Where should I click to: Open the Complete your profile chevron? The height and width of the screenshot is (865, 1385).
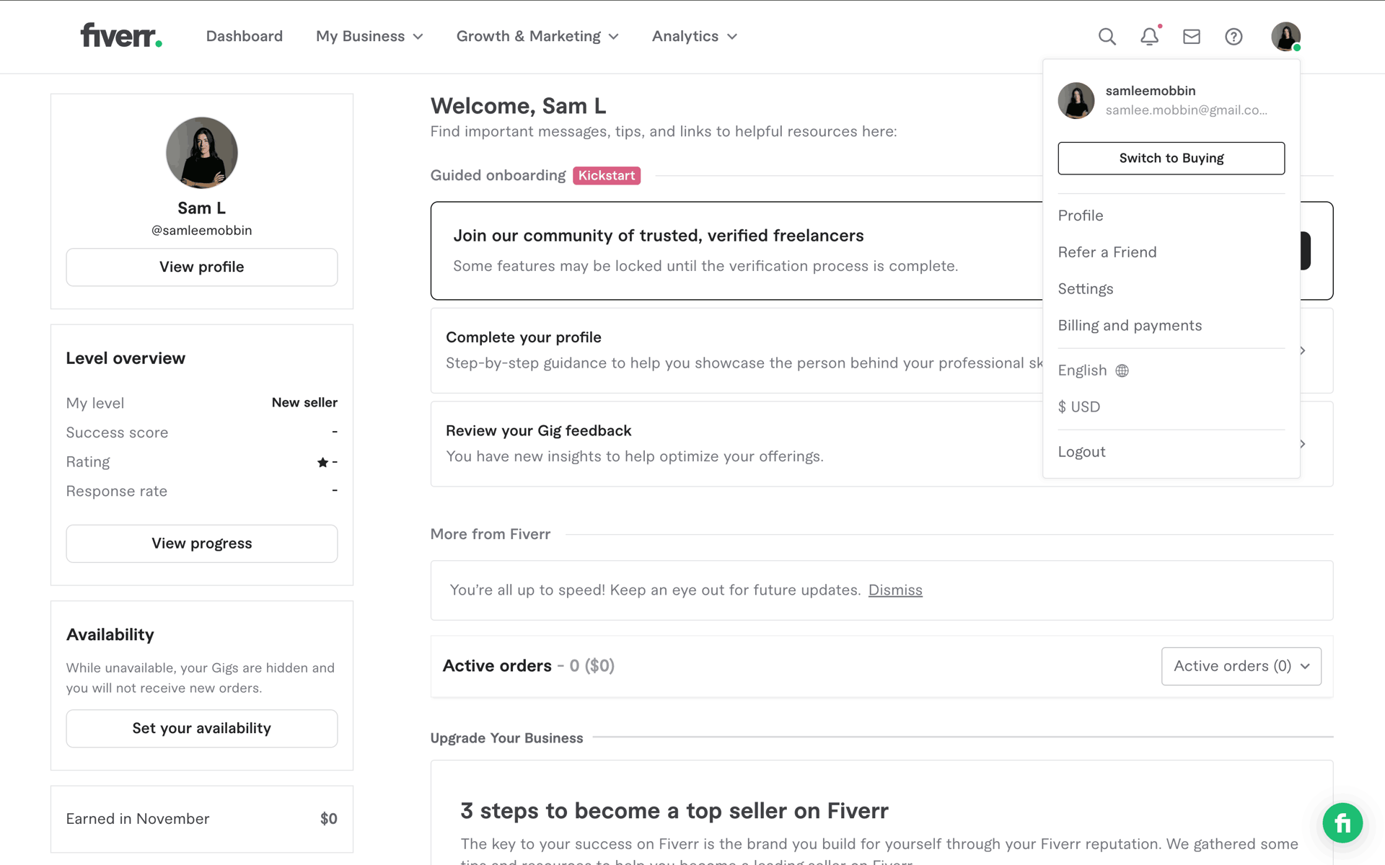(x=1303, y=350)
